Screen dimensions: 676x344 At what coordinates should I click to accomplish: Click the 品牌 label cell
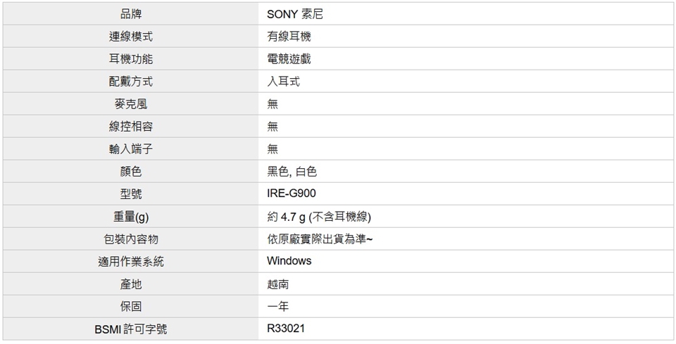click(x=131, y=14)
